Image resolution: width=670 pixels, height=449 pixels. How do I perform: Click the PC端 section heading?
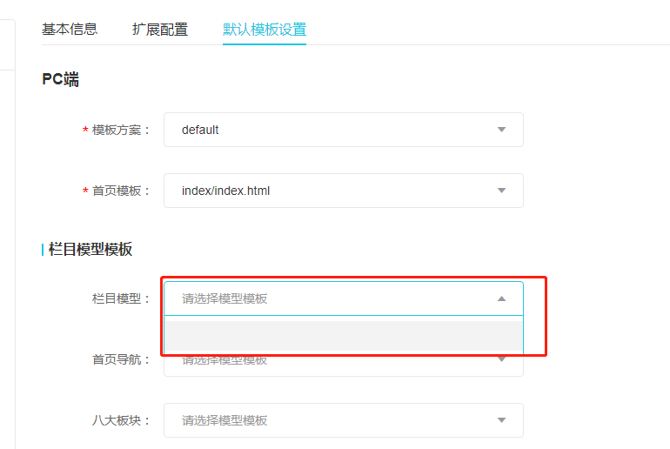click(x=61, y=79)
